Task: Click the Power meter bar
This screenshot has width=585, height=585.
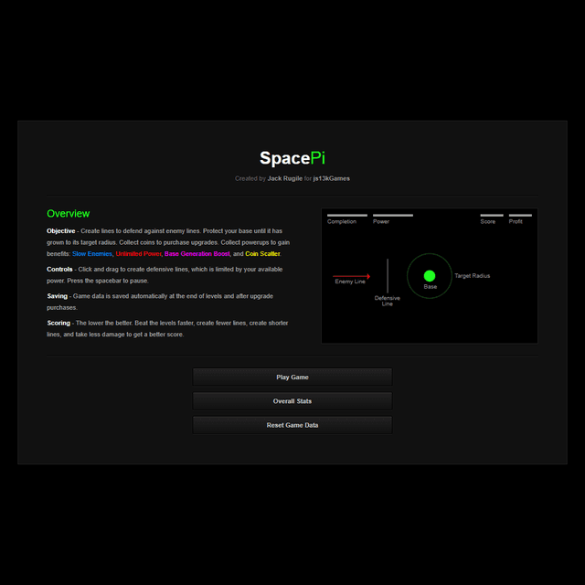Action: pos(392,216)
